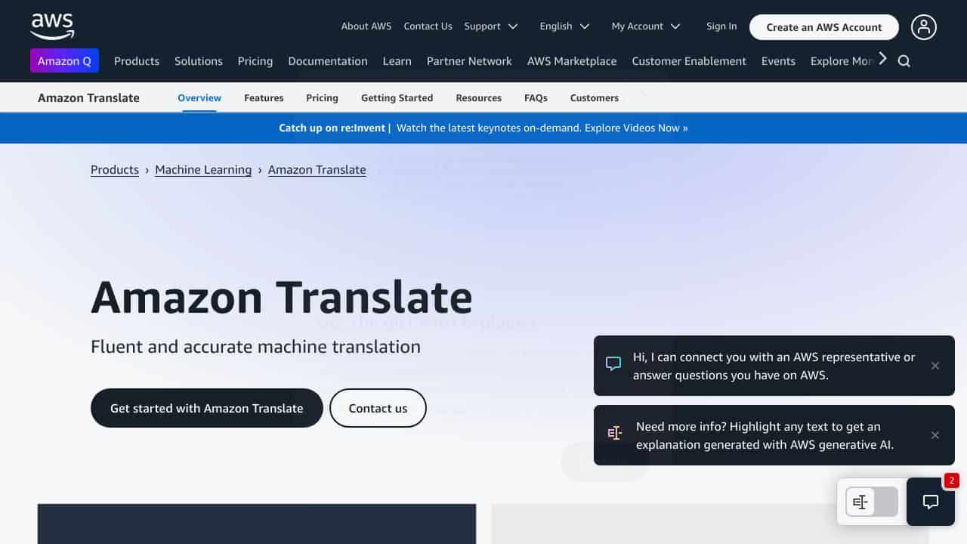Click the Amazon Q button
The width and height of the screenshot is (967, 544).
(x=64, y=61)
